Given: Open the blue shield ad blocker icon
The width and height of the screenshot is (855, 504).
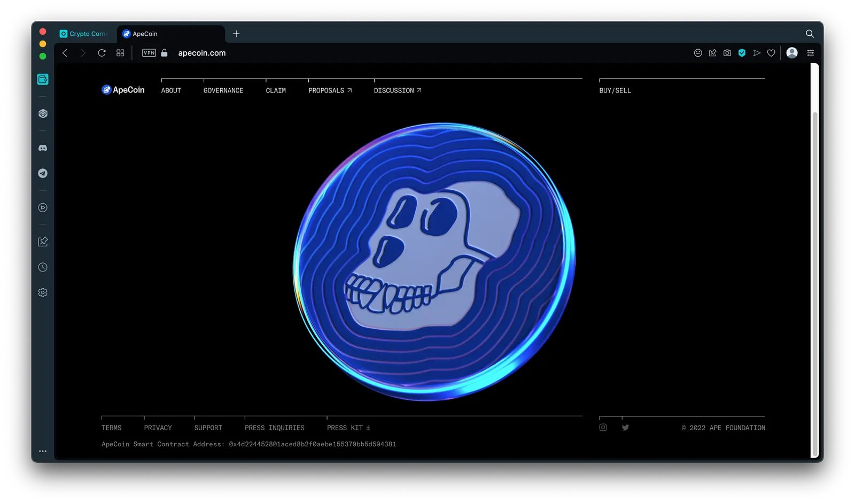Looking at the screenshot, I should 742,53.
